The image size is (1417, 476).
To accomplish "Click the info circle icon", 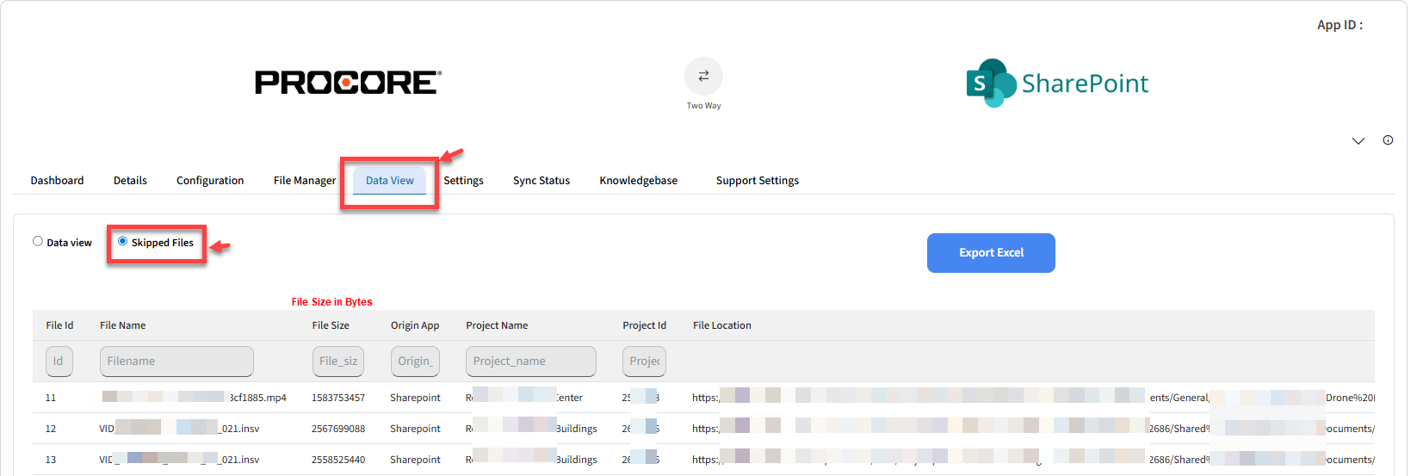I will click(1388, 140).
